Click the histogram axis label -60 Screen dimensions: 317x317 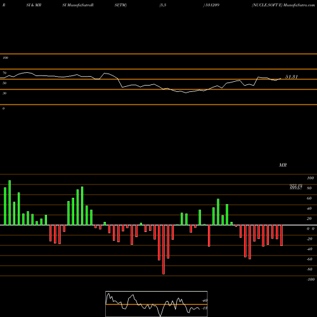[x=309, y=259]
